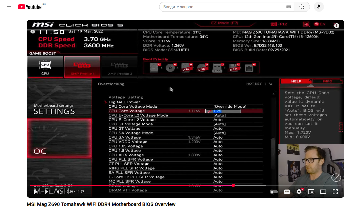Click the HOT KEY label
Screen dimensions: 347x209
(x=254, y=84)
